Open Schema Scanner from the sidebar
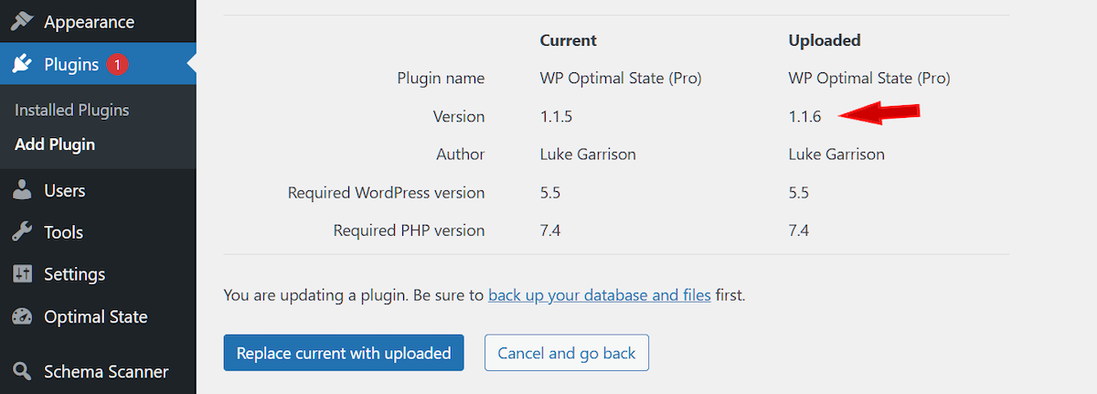This screenshot has height=394, width=1097. 106,372
